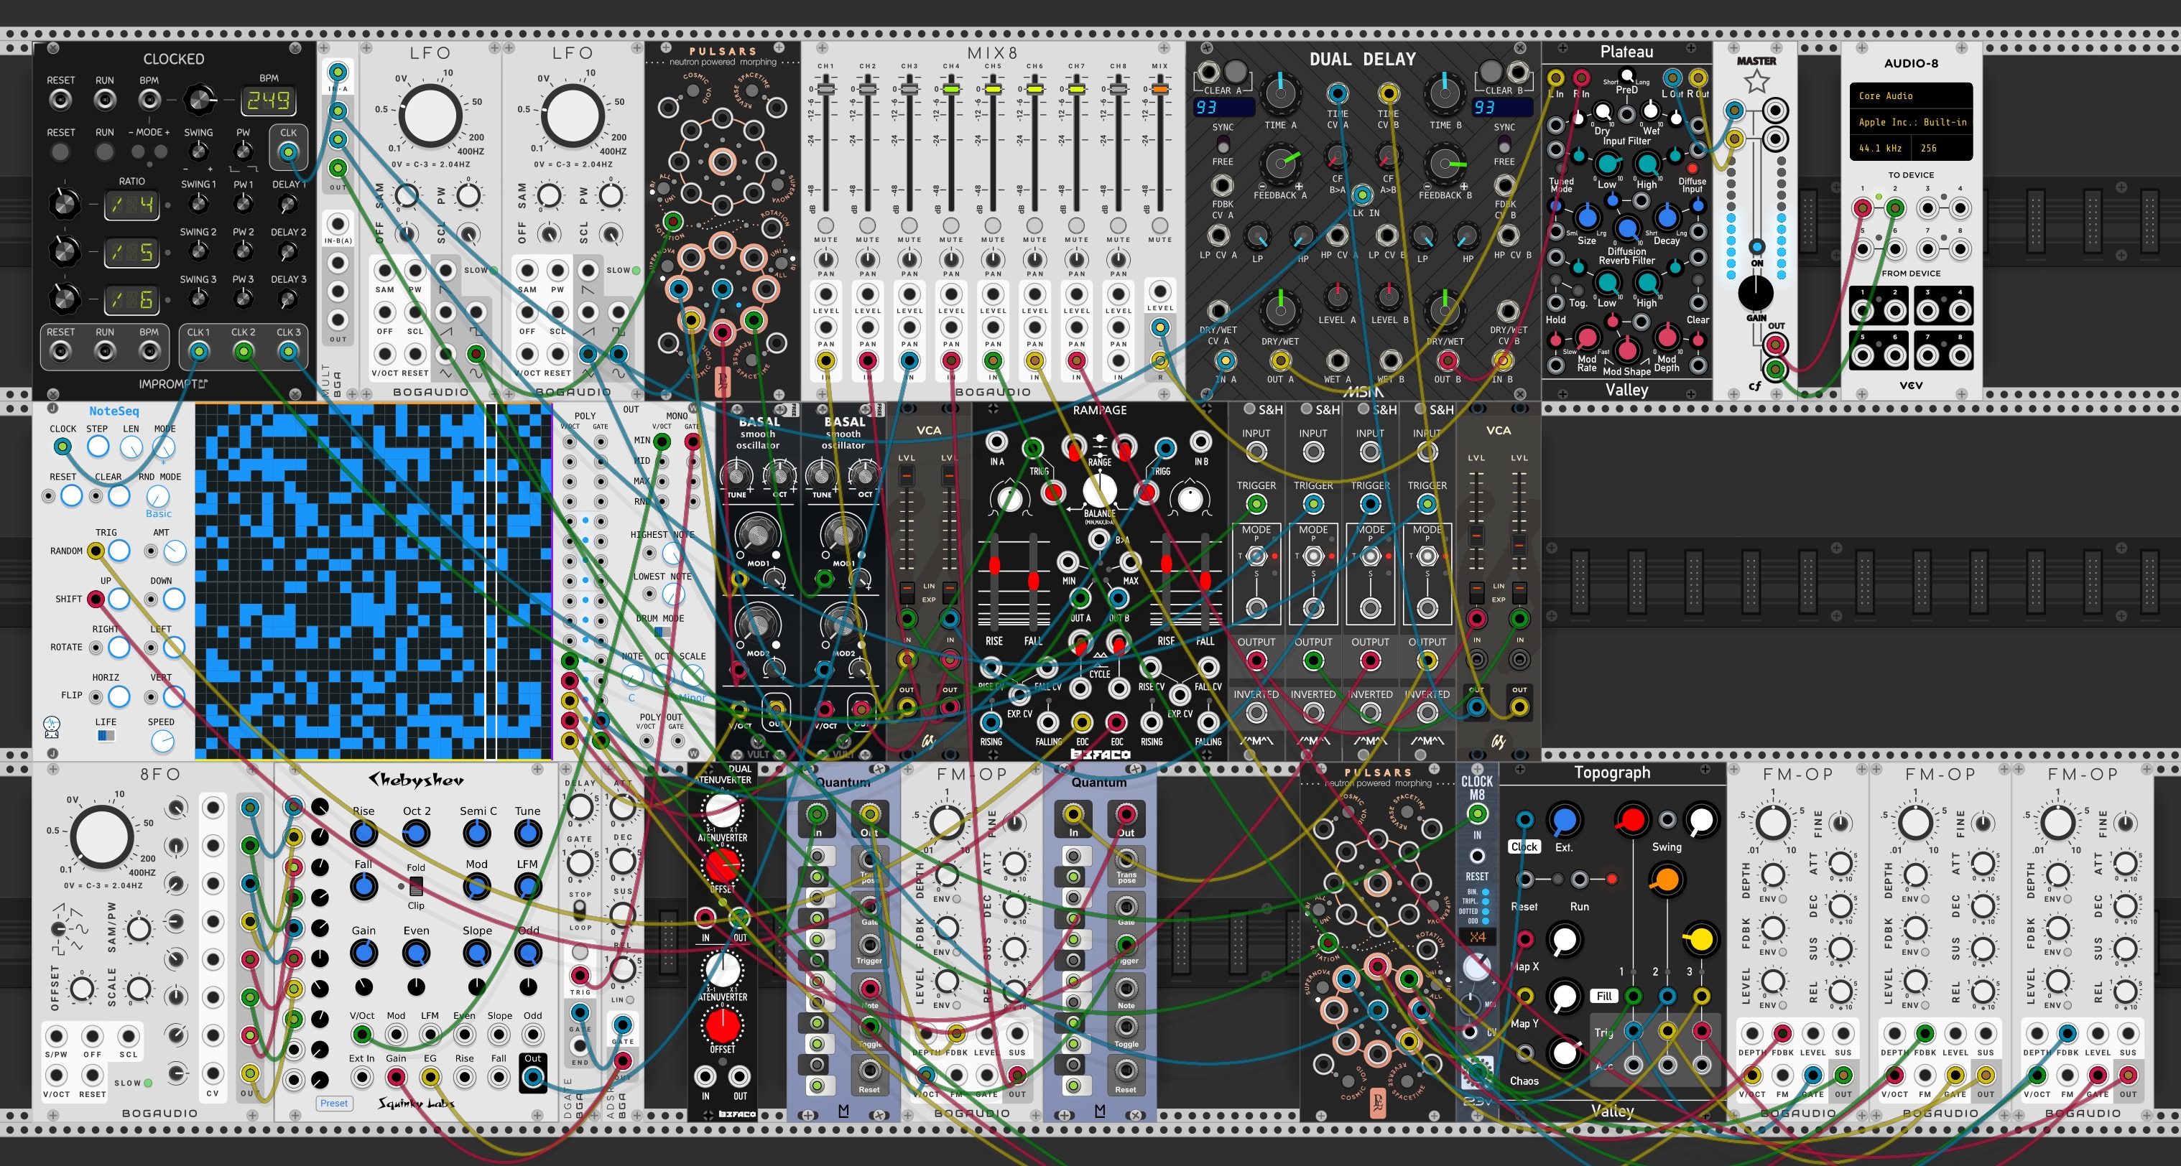Click MIX8 master MIX fader

(x=1160, y=89)
